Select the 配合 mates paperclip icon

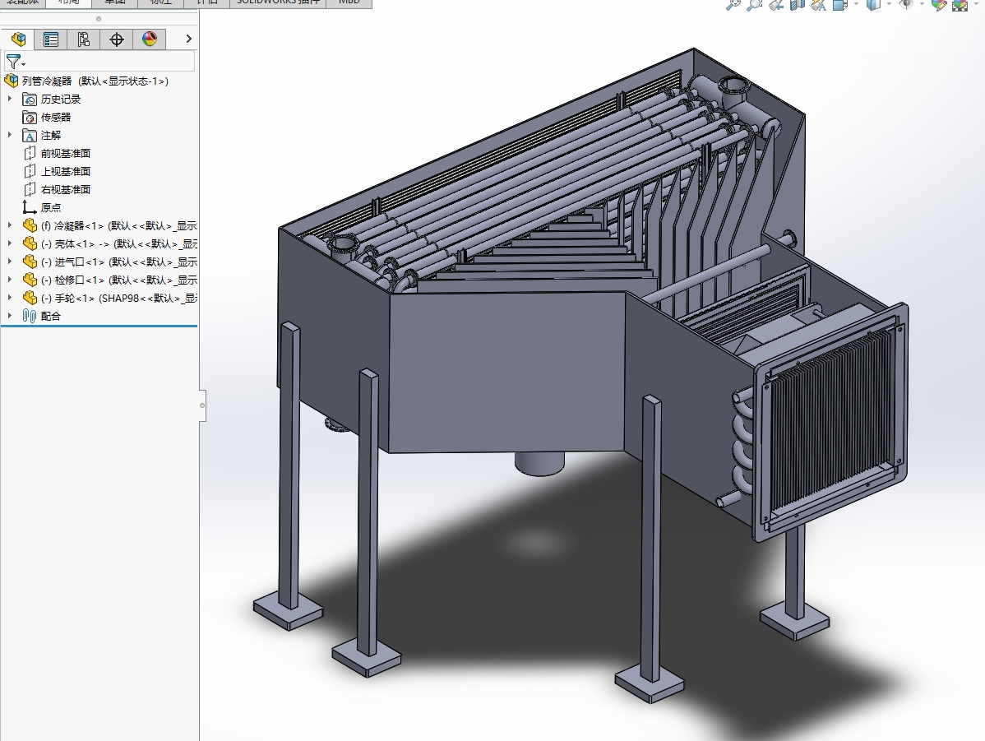(x=30, y=316)
